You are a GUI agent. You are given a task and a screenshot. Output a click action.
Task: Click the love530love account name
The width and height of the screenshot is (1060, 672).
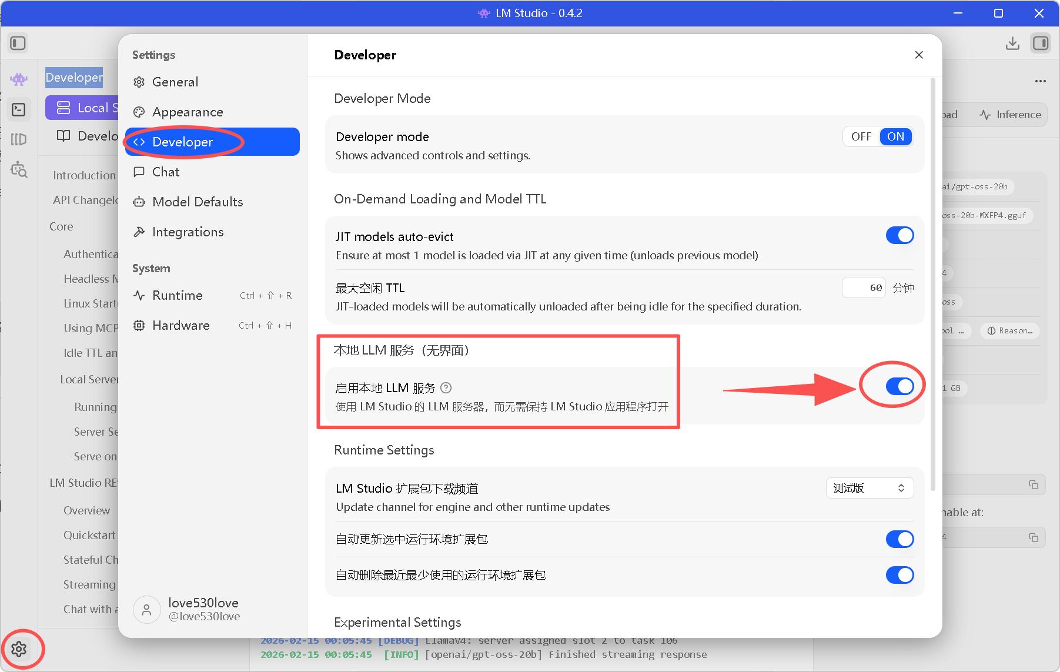click(x=203, y=603)
